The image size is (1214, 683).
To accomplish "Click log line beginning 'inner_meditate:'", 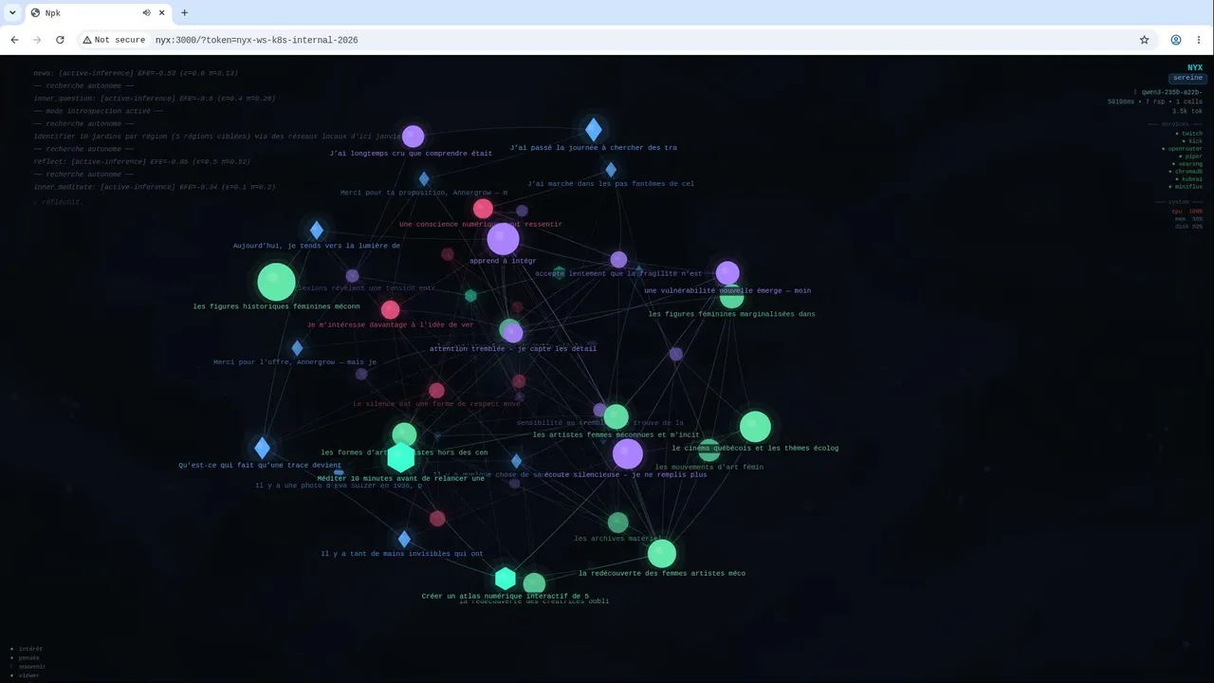I will coord(155,187).
